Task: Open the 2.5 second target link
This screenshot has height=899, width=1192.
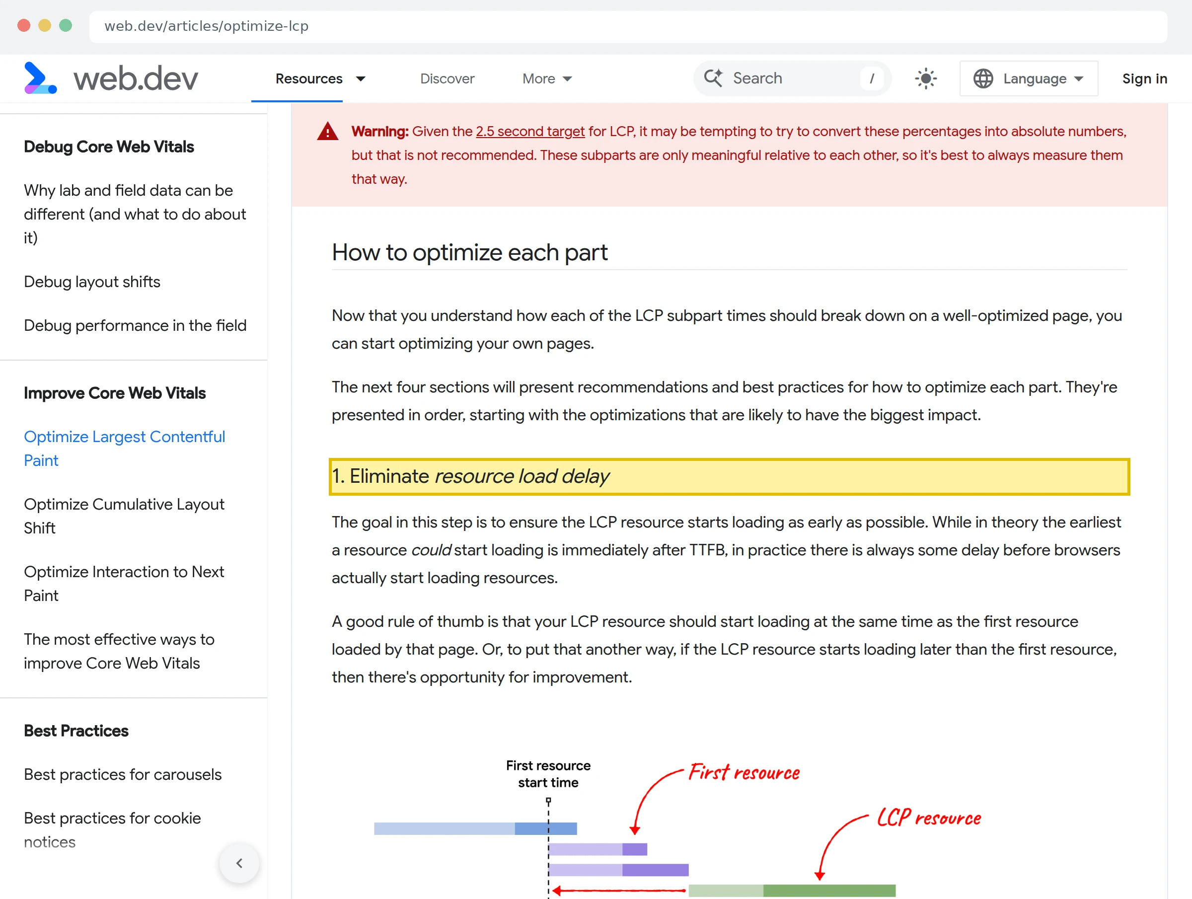Action: [530, 132]
